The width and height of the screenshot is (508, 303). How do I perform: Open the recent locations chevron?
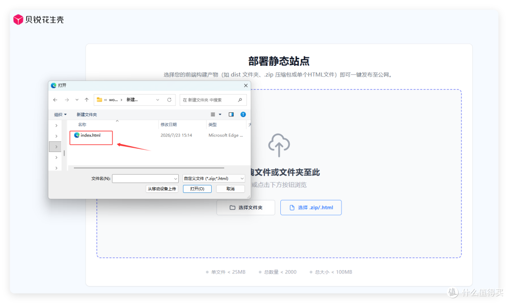[77, 100]
